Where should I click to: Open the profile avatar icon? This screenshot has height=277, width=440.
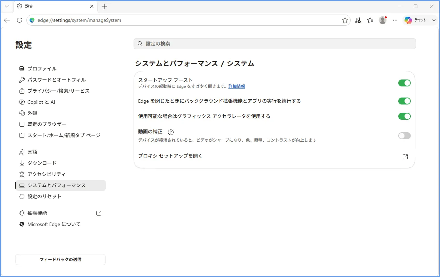point(383,20)
